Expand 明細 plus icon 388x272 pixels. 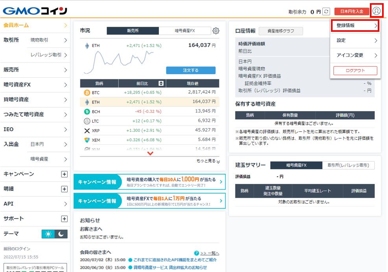pos(64,189)
